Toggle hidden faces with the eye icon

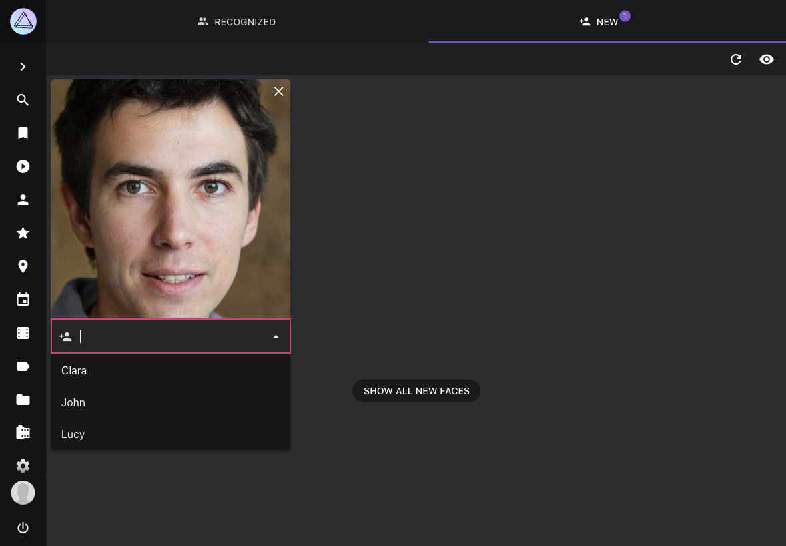766,59
